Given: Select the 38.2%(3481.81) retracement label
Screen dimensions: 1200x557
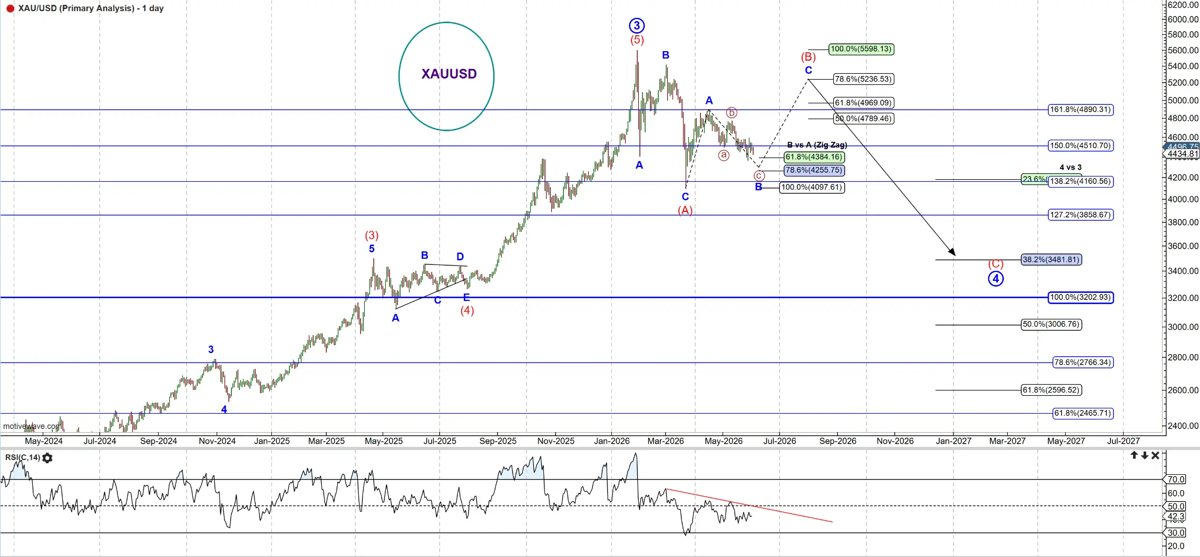Looking at the screenshot, I should [1051, 259].
